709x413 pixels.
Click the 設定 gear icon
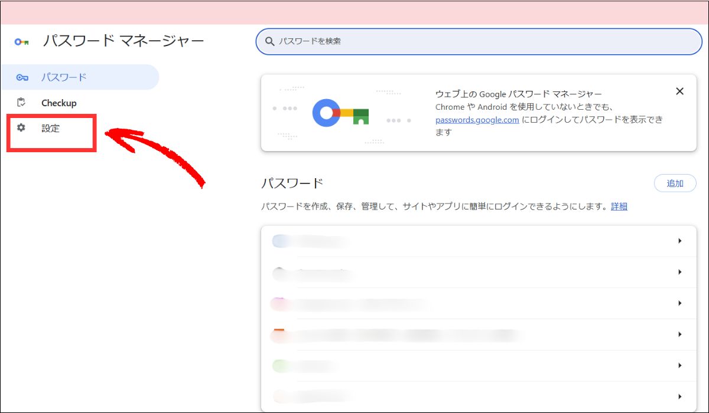tap(22, 128)
